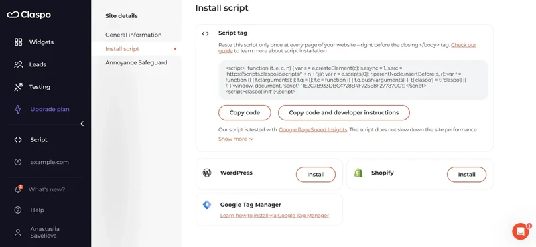The width and height of the screenshot is (536, 247).
Task: Open General information settings tab
Action: 133,35
